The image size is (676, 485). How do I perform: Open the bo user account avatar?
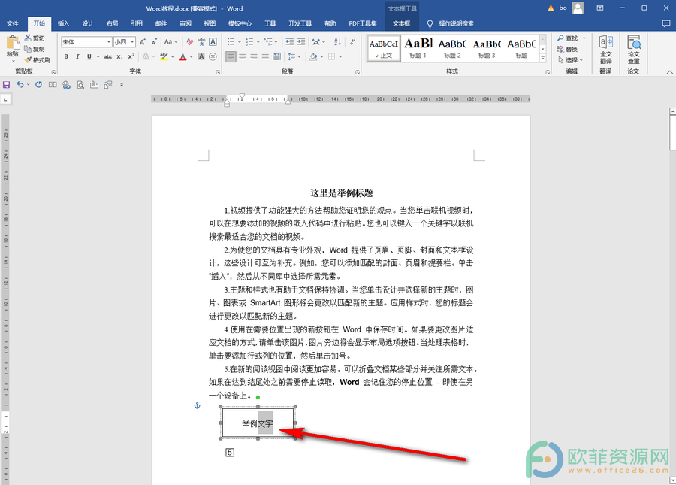[x=578, y=8]
